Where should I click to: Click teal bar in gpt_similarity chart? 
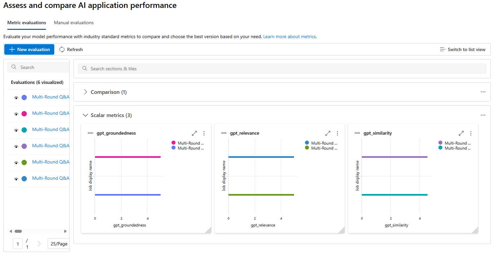[395, 195]
